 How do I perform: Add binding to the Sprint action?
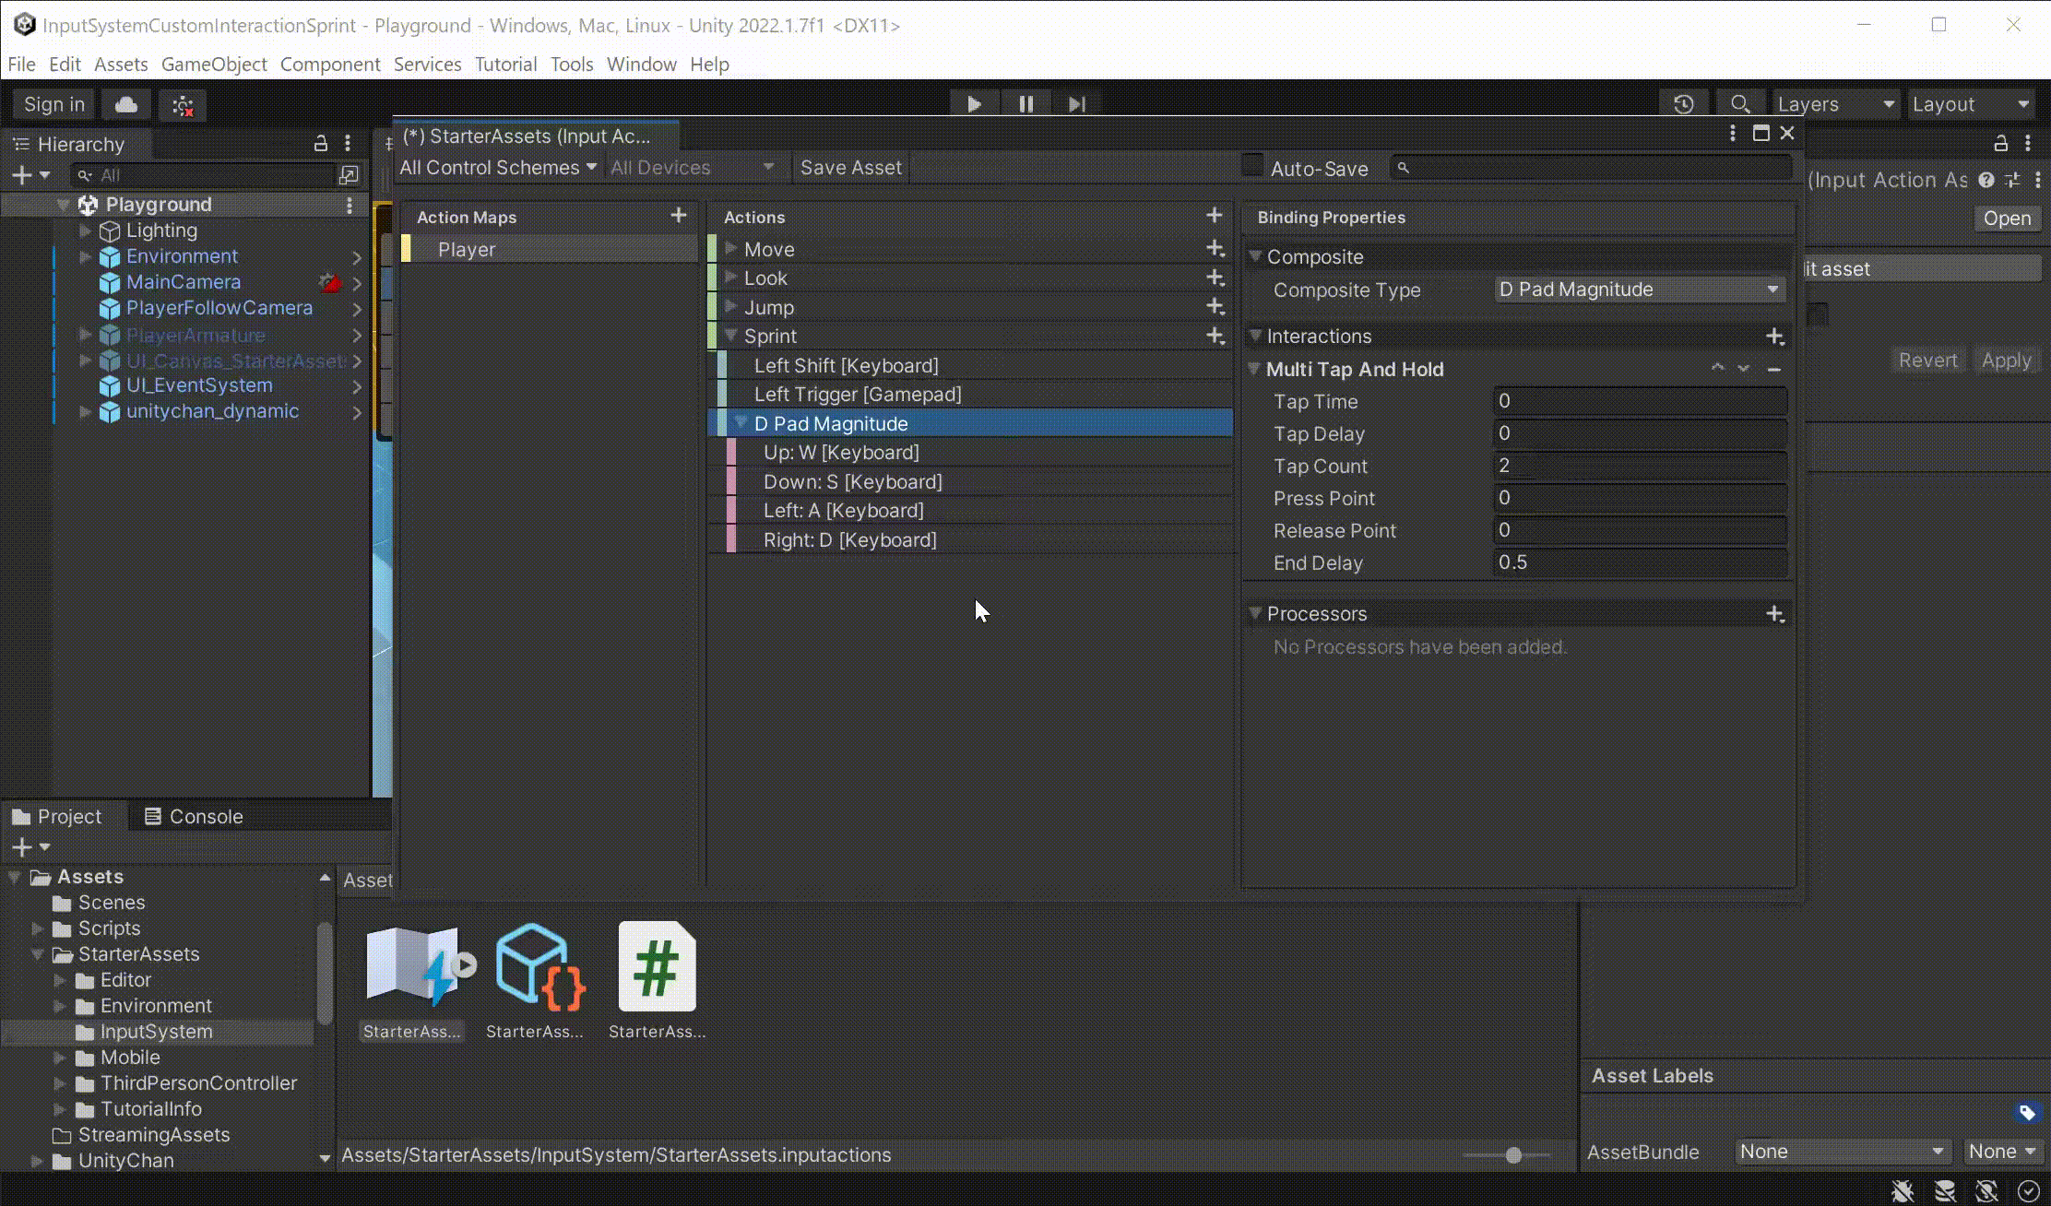tap(1215, 336)
